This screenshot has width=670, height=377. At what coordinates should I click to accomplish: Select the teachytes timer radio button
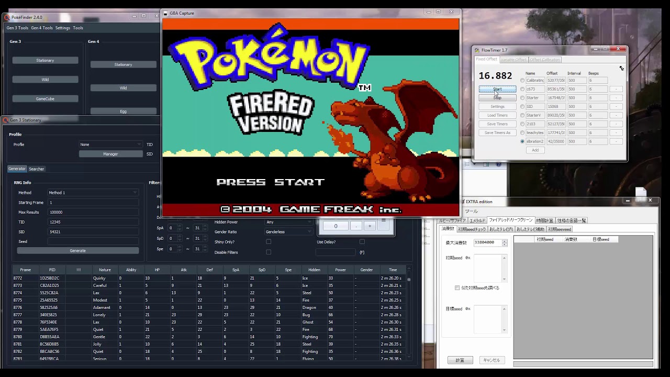tap(522, 132)
